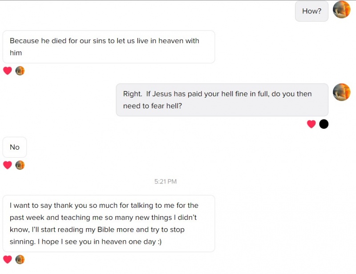Click the heart below "Because he died" message
The height and width of the screenshot is (274, 356).
(x=8, y=71)
